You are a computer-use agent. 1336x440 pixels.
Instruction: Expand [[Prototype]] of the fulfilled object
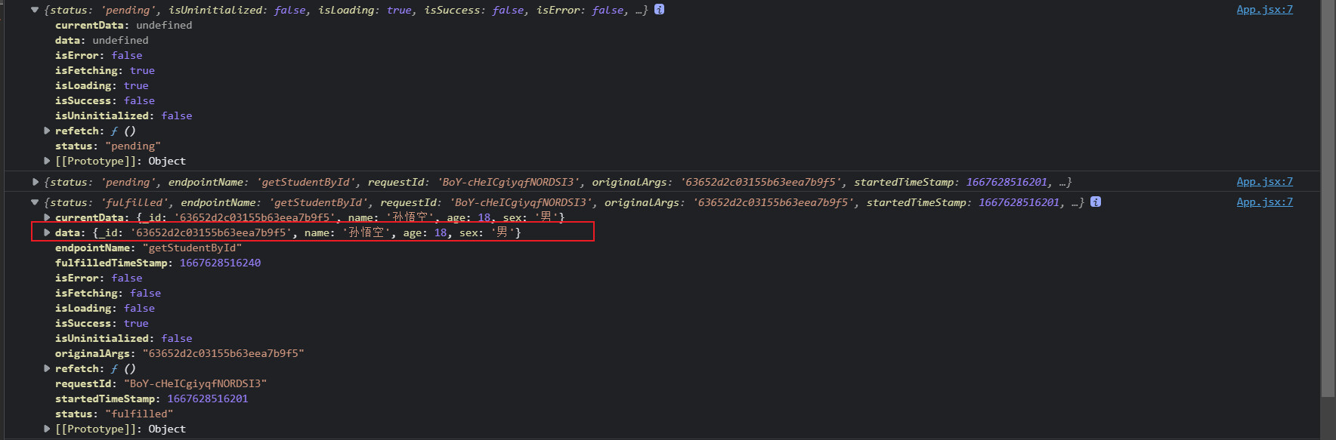[47, 429]
